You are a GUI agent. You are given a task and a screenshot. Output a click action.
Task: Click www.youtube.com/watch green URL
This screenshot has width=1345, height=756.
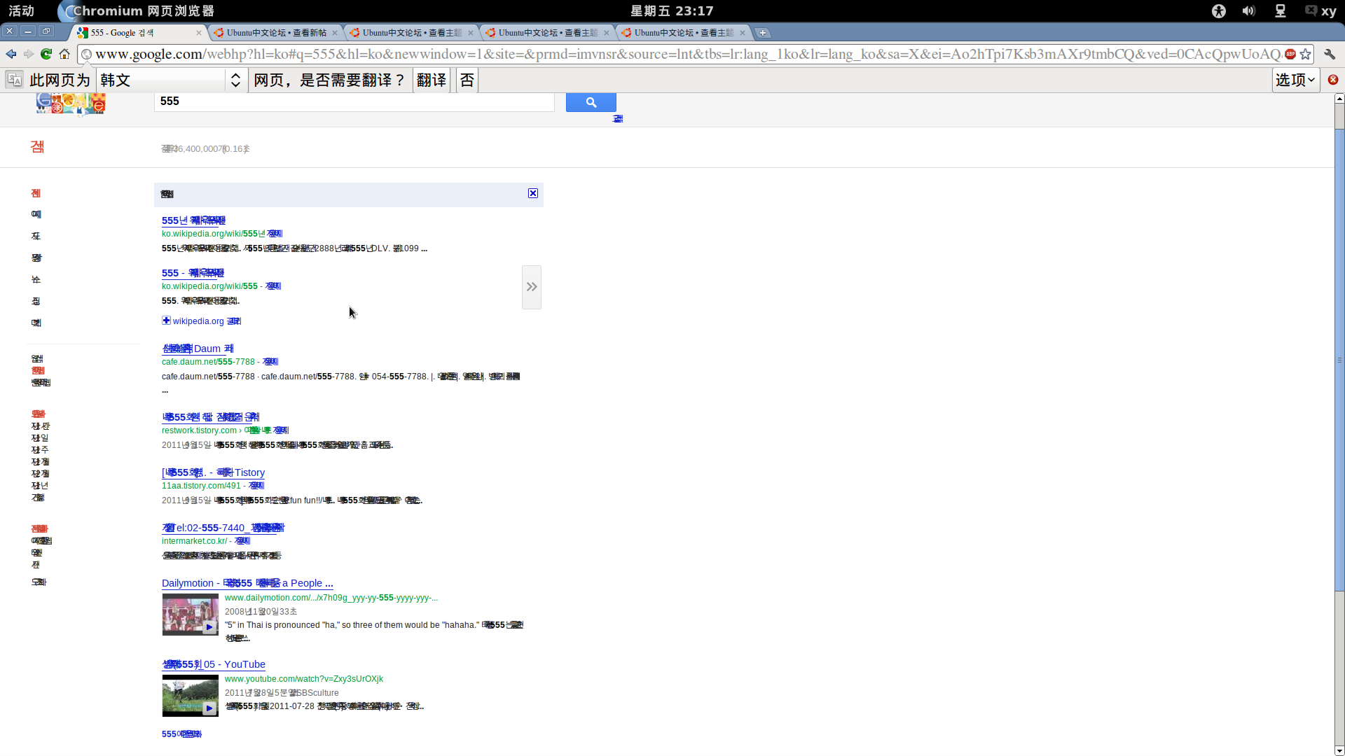pos(303,679)
